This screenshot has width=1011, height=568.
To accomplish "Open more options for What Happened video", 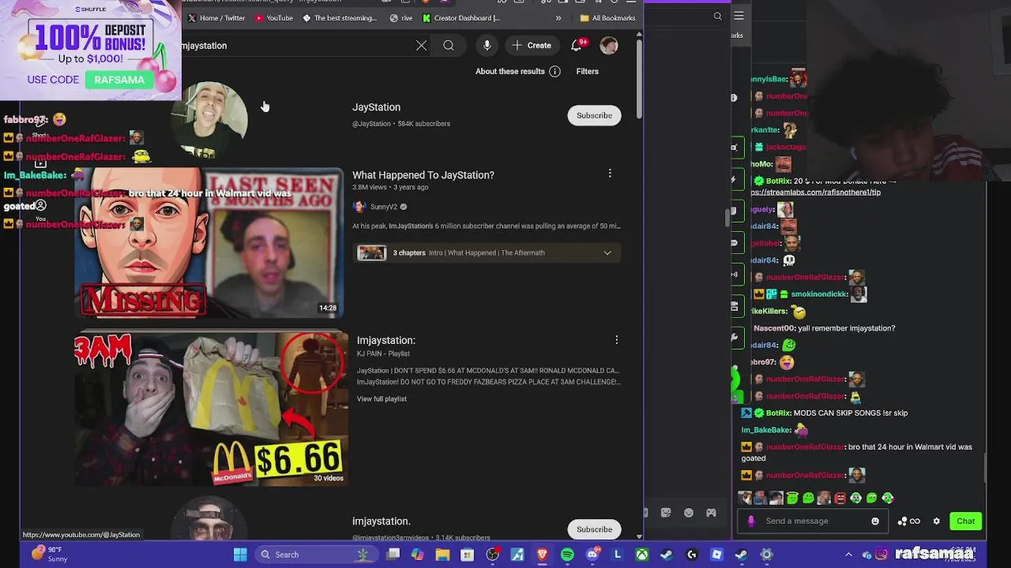I will tap(610, 174).
